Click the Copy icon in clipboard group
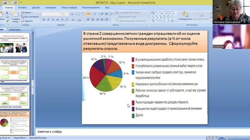This screenshot has height=140, width=250. coord(7,17)
